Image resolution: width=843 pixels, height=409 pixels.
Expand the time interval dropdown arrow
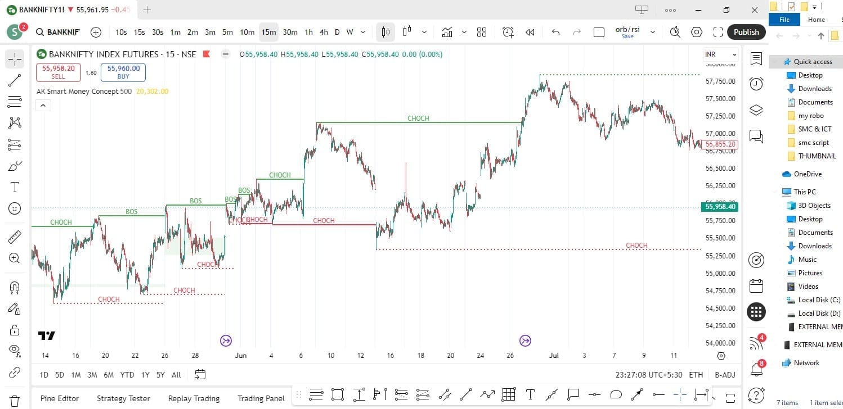click(x=363, y=32)
